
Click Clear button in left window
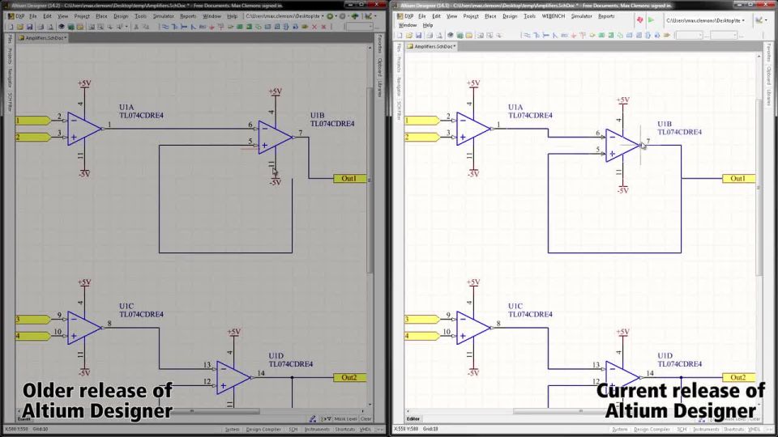click(365, 418)
